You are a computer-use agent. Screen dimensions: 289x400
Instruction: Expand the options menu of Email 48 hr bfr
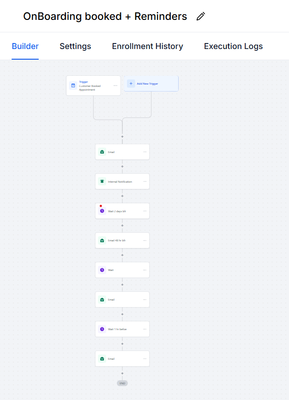(x=145, y=240)
